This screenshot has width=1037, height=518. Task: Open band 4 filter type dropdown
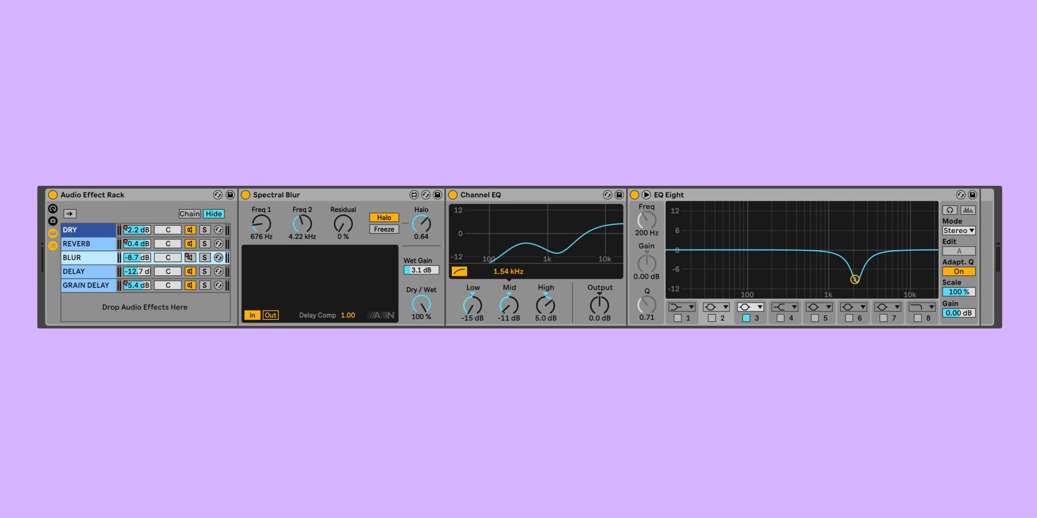(785, 307)
